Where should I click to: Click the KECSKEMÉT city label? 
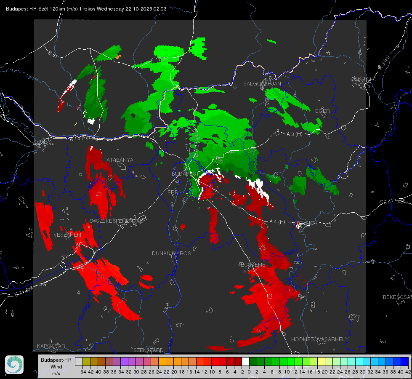click(x=253, y=264)
